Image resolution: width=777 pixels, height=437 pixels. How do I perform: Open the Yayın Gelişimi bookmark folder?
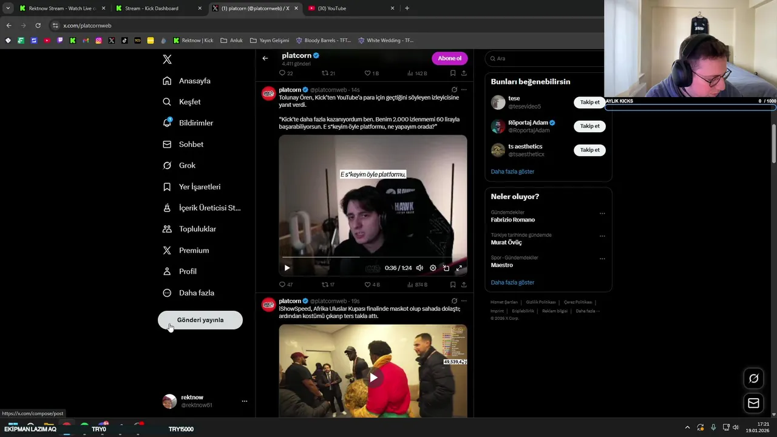tap(270, 41)
